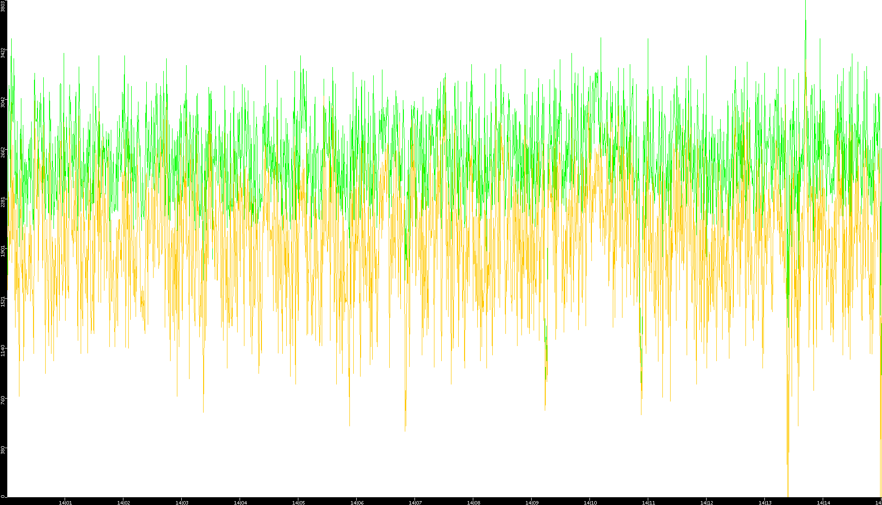882x505 pixels.
Task: Select the 14:14 time marker
Action: pos(823,503)
